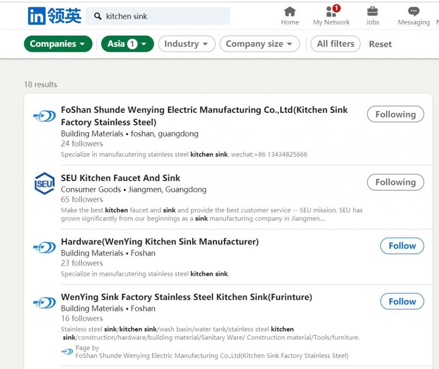
Task: Click the LinkedIn 领英 logo
Action: [54, 16]
